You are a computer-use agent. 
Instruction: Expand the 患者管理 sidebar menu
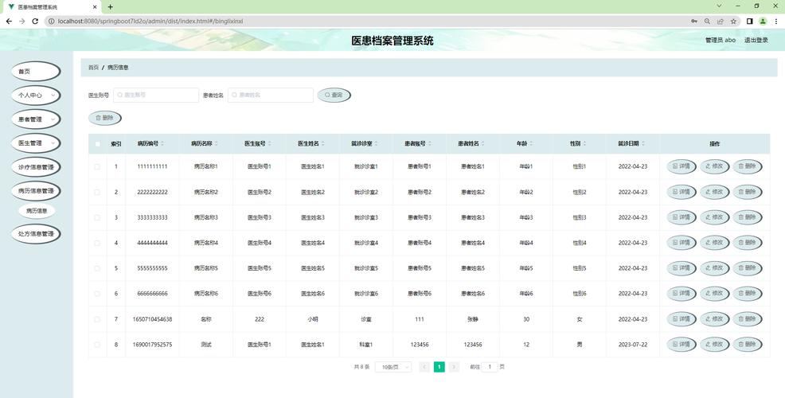[x=36, y=119]
